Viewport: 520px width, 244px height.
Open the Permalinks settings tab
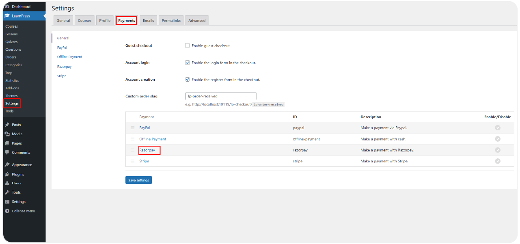tap(171, 21)
